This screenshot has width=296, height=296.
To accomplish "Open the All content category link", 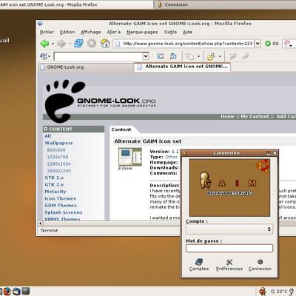I will (47, 136).
